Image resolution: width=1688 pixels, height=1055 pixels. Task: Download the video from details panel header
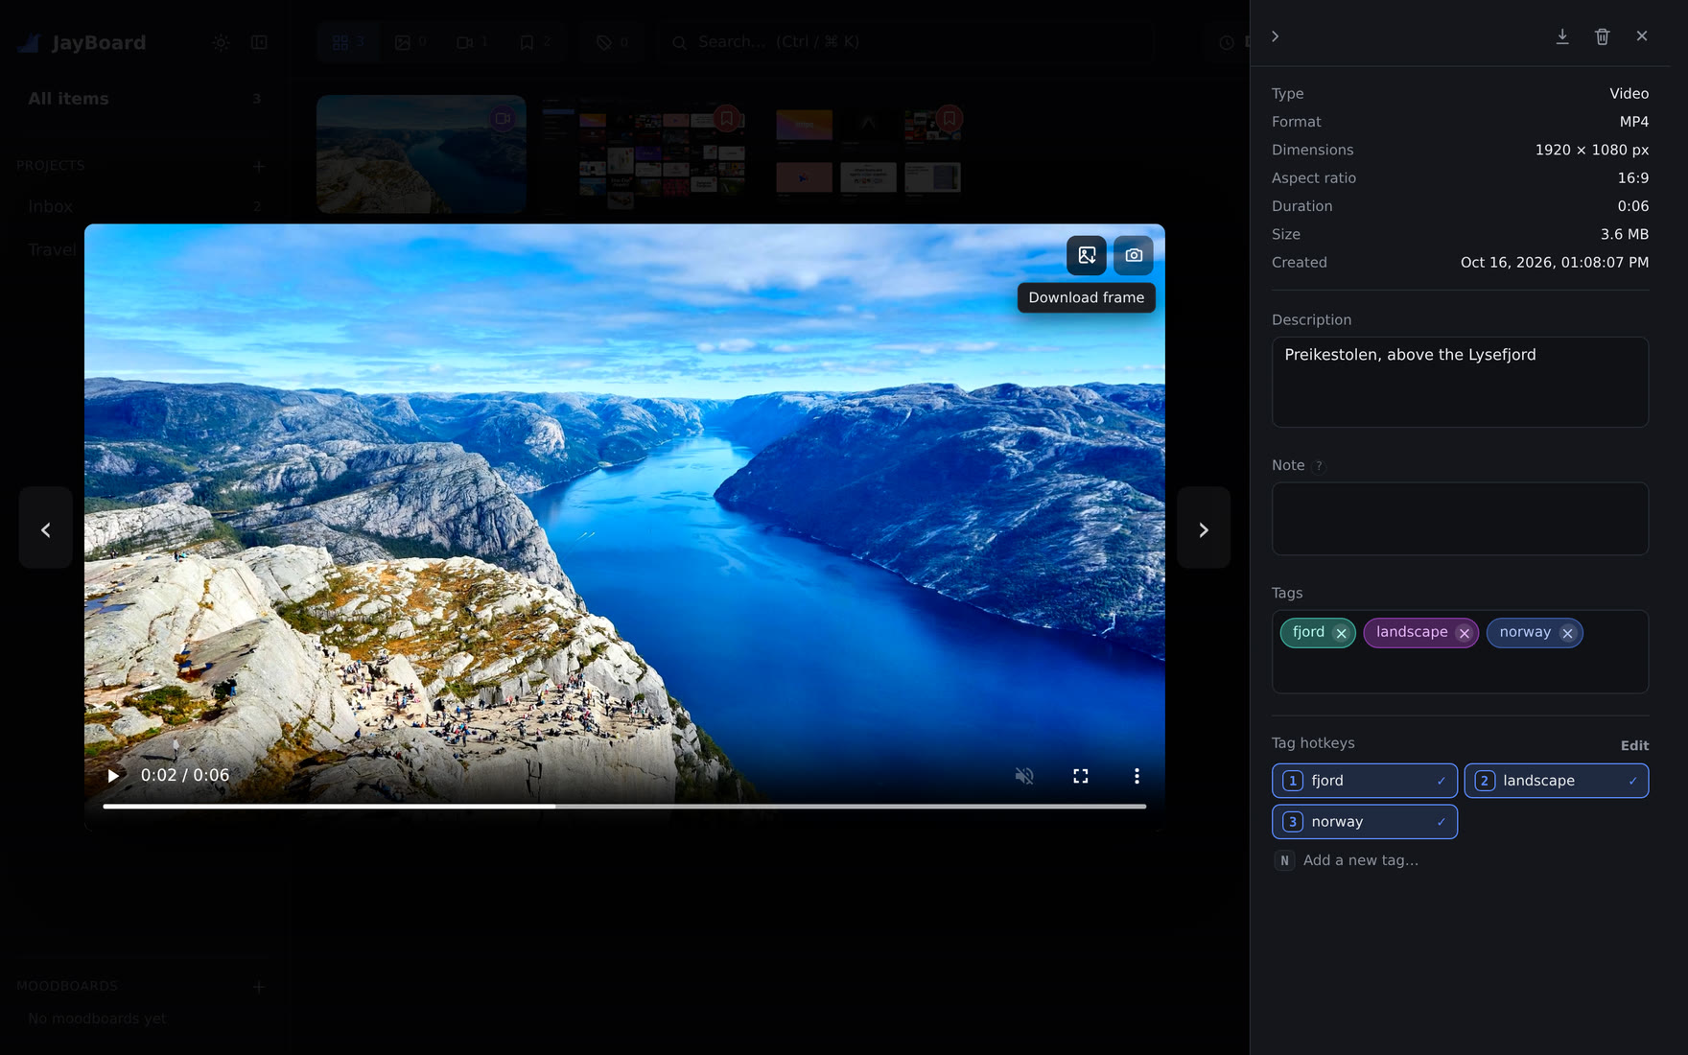click(1562, 36)
